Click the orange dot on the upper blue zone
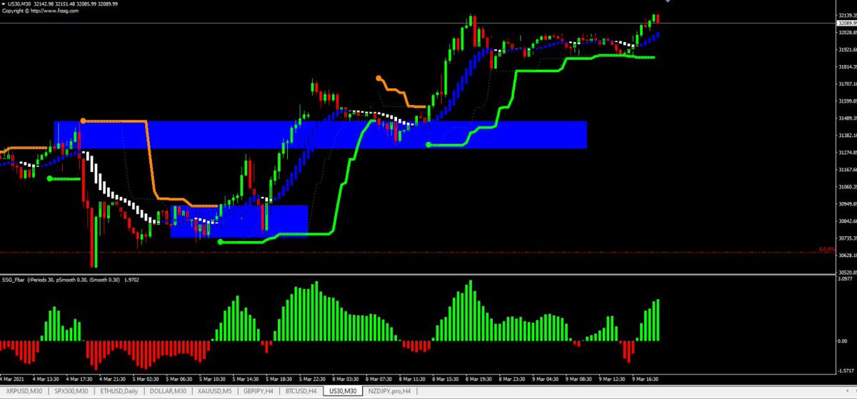This screenshot has height=399, width=857. tap(84, 121)
